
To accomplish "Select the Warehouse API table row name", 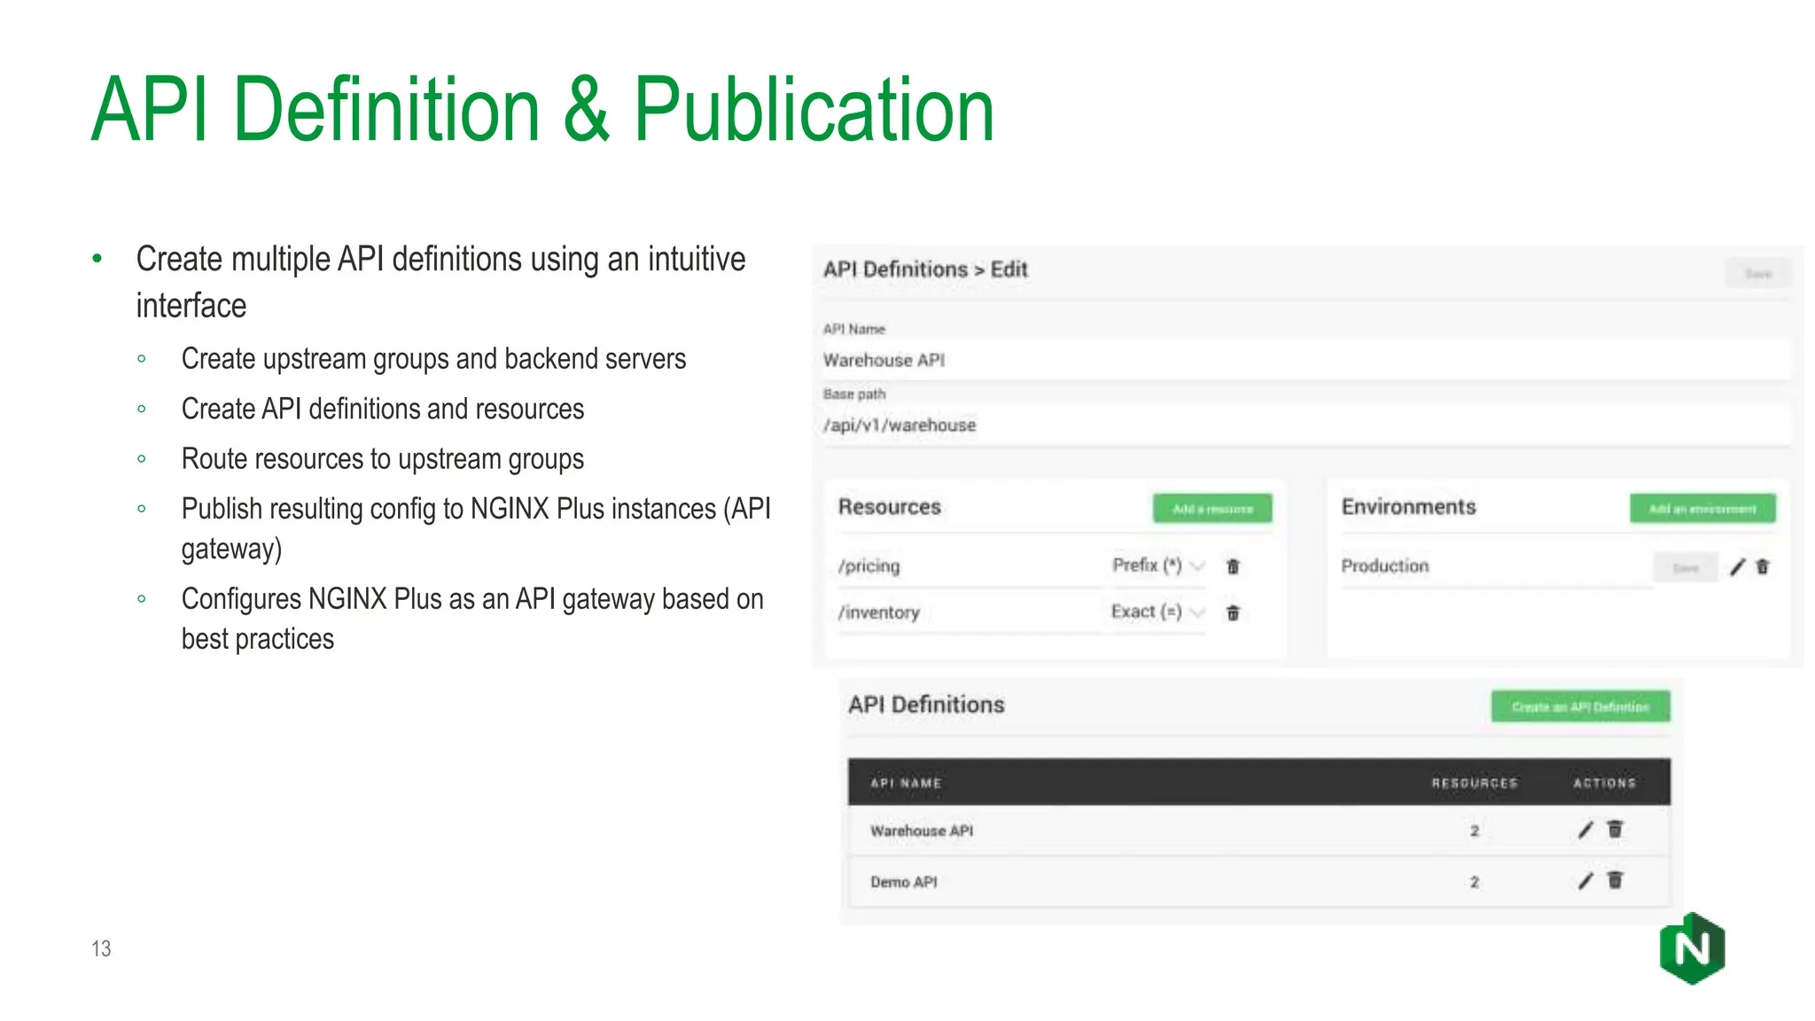I will 922,831.
